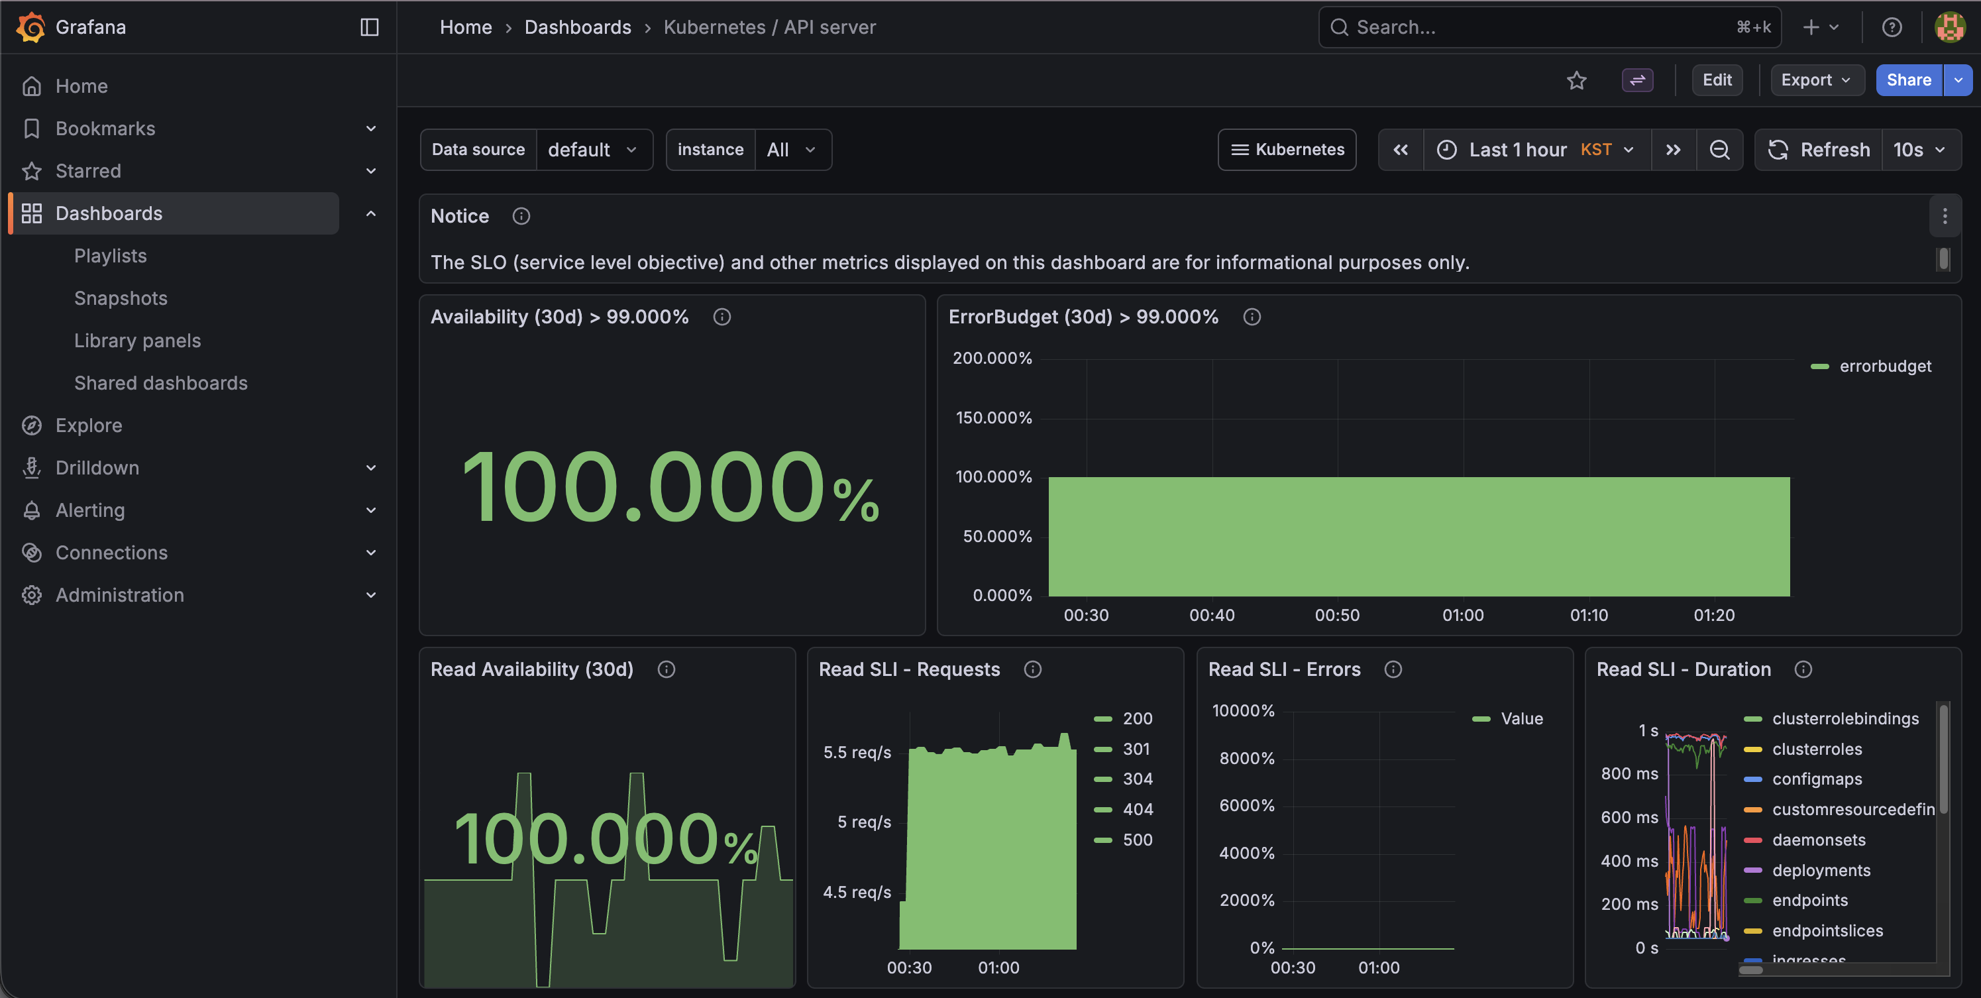Click the zoom out time range icon
1981x998 pixels.
[x=1719, y=149]
